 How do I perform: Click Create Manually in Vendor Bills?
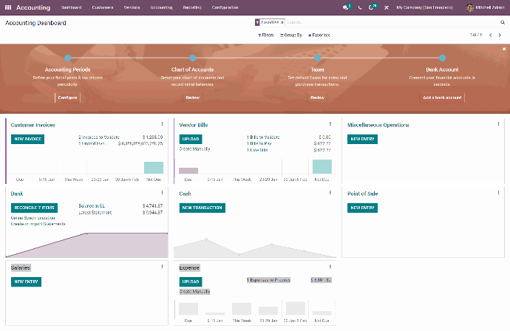tap(195, 149)
